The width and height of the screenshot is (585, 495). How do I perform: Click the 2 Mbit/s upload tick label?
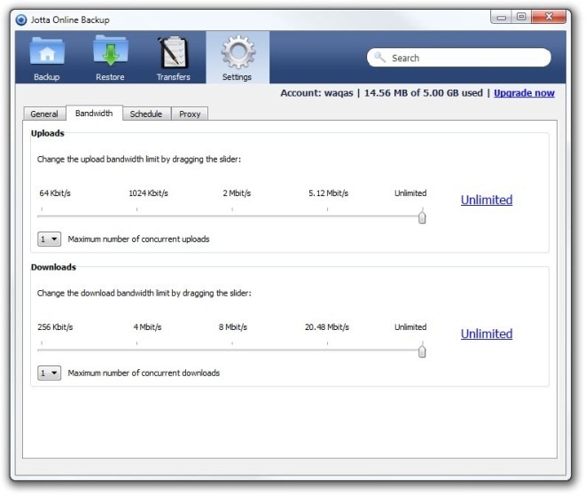coord(237,193)
